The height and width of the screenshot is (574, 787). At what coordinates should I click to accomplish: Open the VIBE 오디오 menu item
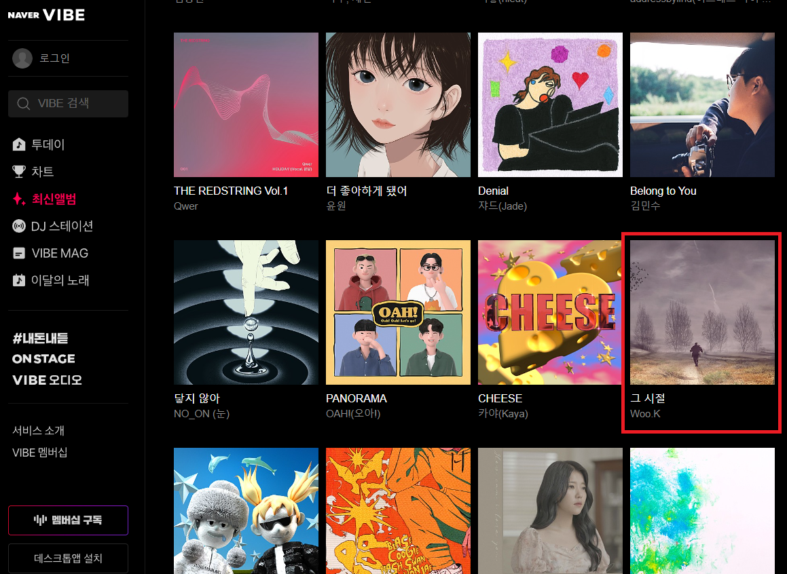click(x=47, y=380)
